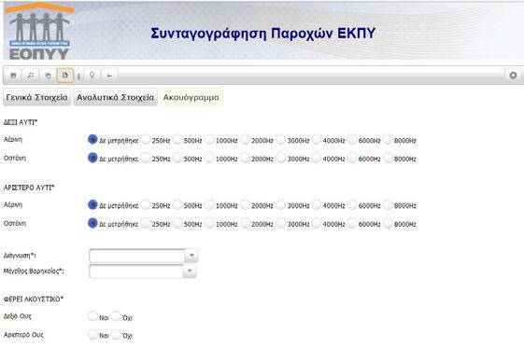Select 8000Hz for ΔΕΞΙ ΑΥΤΙ Οστέινη
This screenshot has width=524, height=348.
pos(388,158)
